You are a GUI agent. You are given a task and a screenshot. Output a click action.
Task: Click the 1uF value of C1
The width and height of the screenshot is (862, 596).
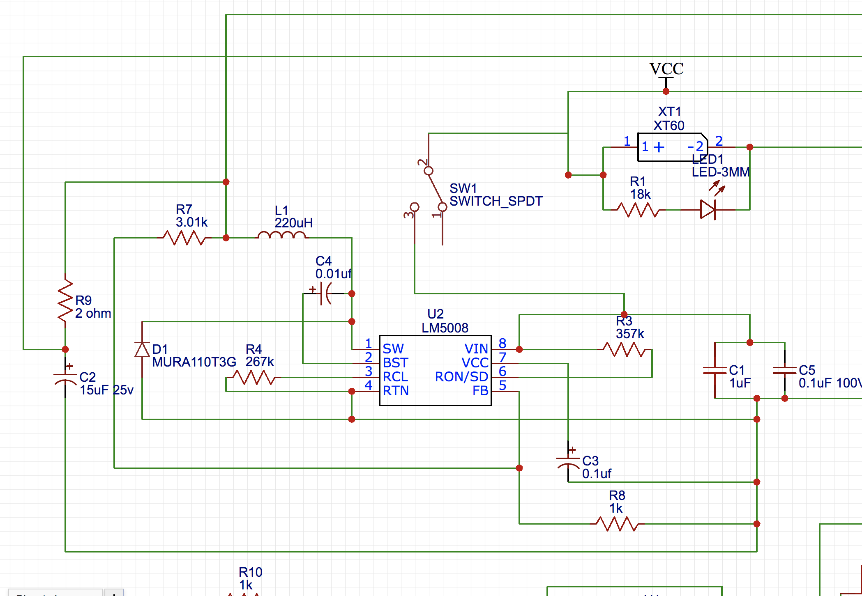click(740, 383)
